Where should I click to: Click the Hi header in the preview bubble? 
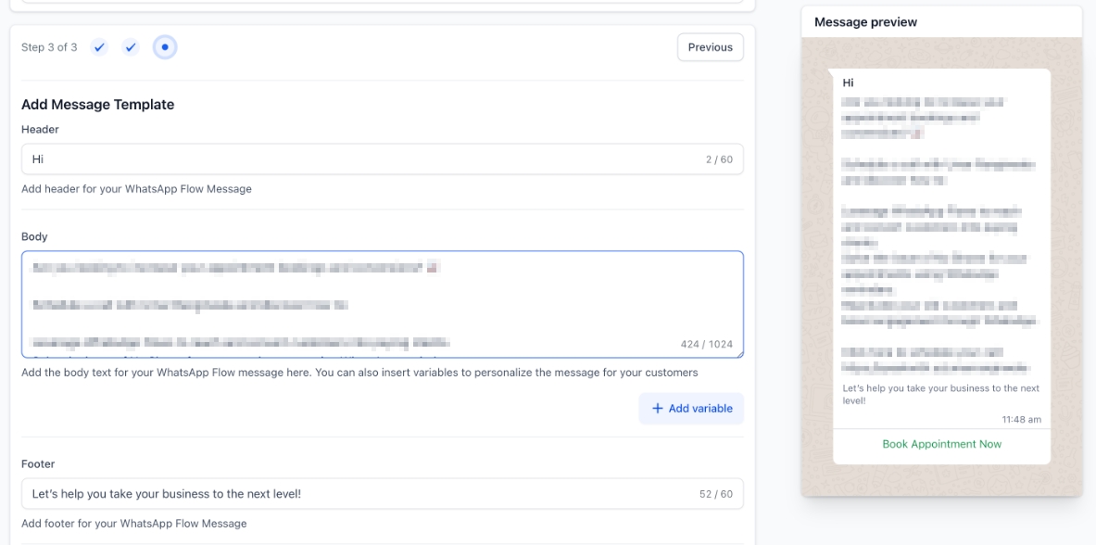tap(848, 82)
